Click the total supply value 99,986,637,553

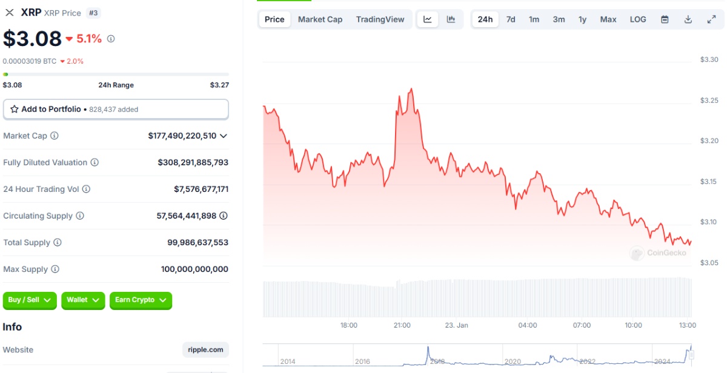[198, 242]
